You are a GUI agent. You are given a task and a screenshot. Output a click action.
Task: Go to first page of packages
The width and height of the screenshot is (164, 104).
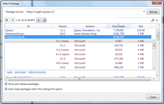(7, 20)
